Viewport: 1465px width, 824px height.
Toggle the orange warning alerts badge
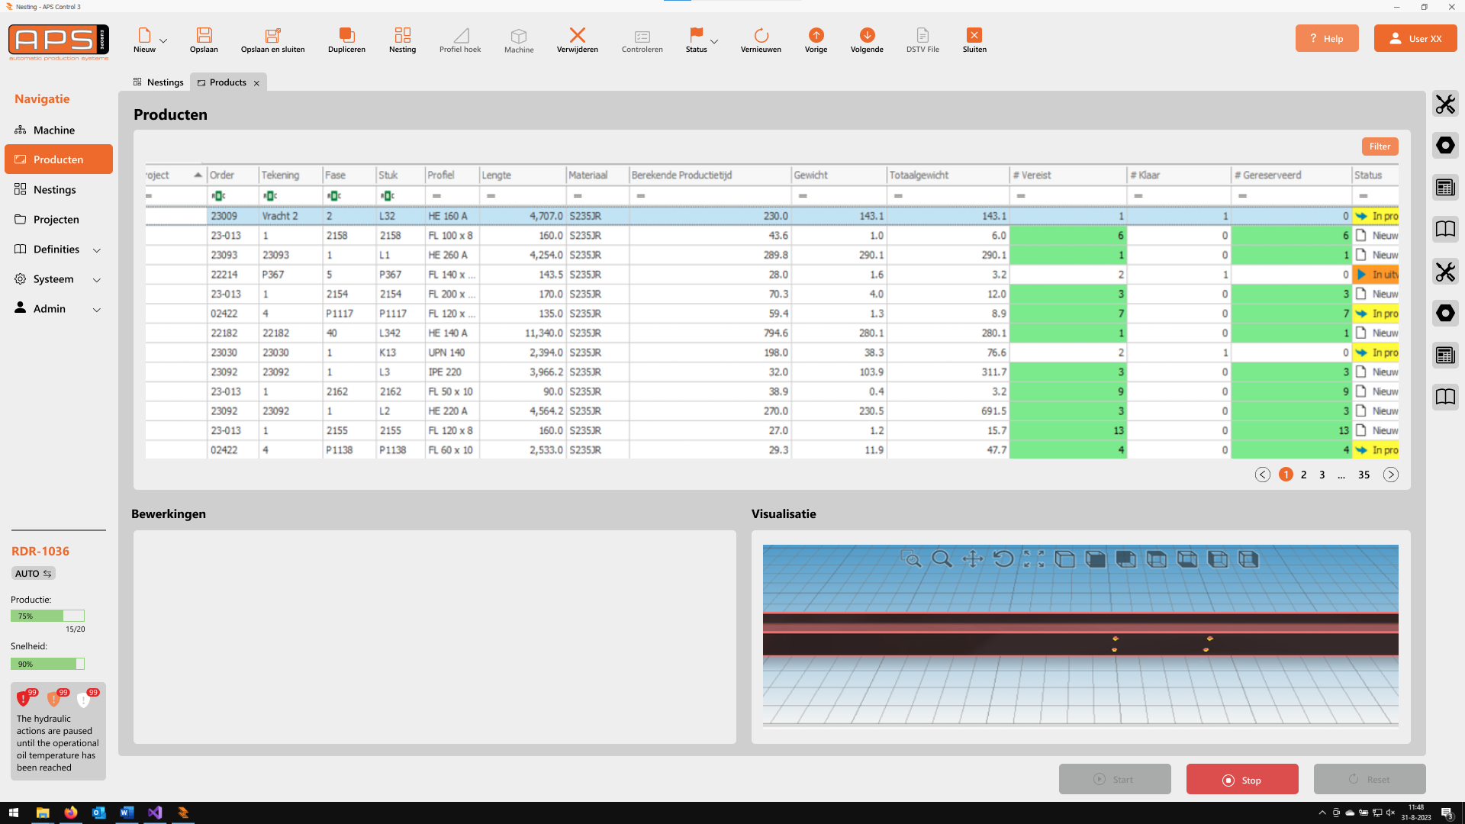pyautogui.click(x=55, y=697)
